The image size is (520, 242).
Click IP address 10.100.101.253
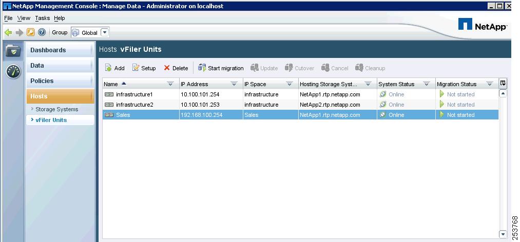tap(200, 105)
